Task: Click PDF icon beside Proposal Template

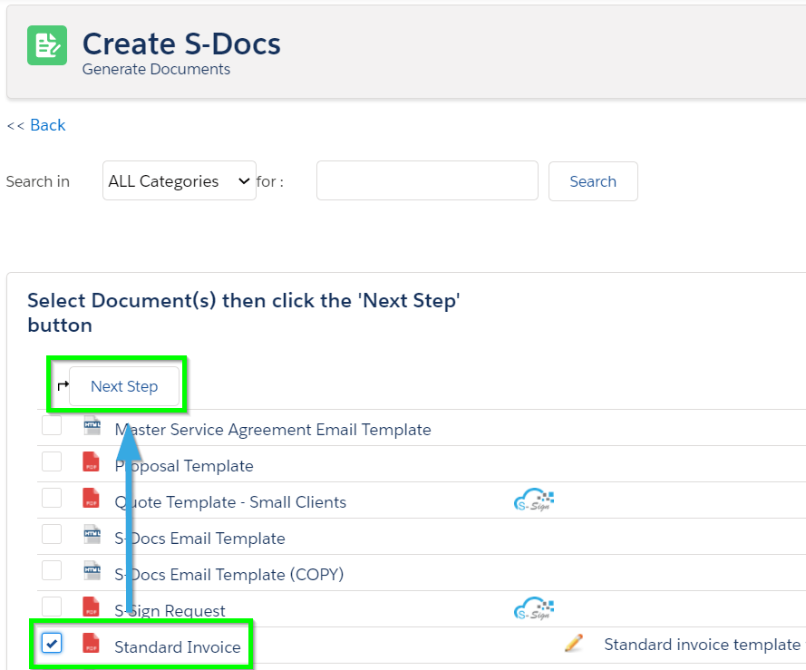Action: (91, 461)
